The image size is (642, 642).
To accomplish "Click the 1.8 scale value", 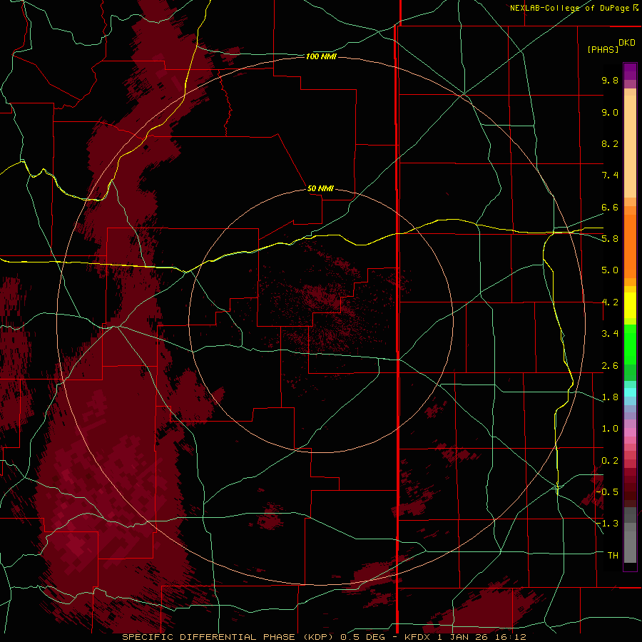I will point(610,397).
